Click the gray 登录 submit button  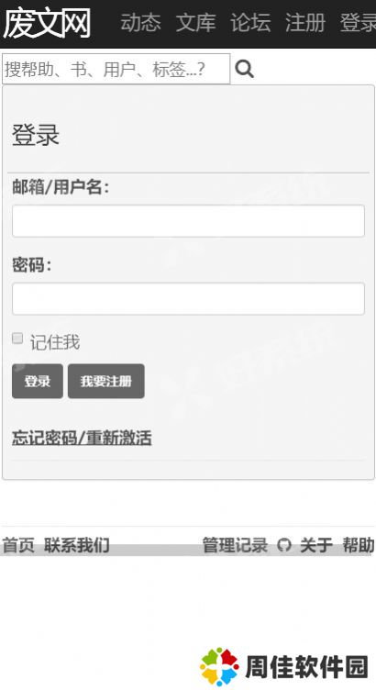(x=38, y=381)
